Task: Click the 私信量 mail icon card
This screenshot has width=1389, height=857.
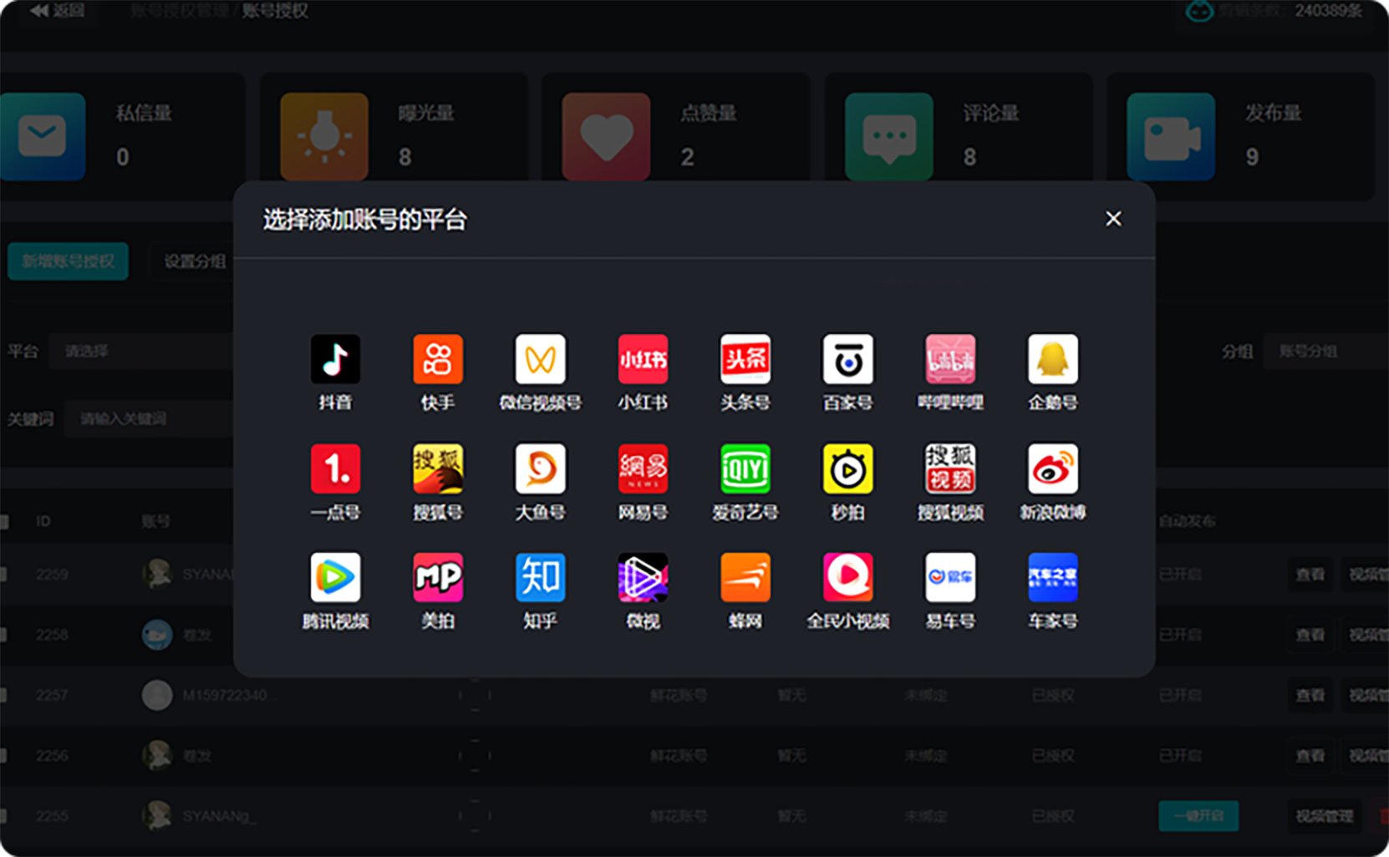Action: (42, 136)
